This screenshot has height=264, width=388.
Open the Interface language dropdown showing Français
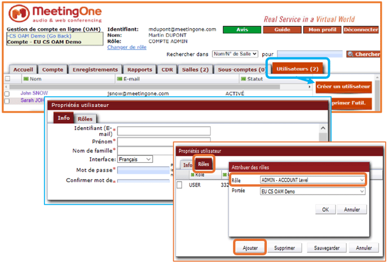click(x=135, y=159)
